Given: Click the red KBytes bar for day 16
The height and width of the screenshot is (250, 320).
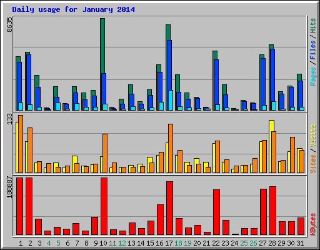Looking at the screenshot, I should [161, 220].
